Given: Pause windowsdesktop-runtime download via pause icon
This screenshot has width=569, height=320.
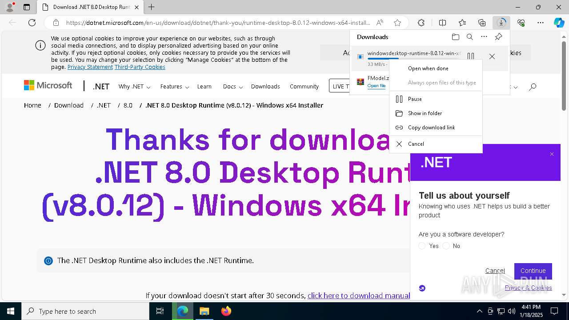Looking at the screenshot, I should click(x=471, y=56).
